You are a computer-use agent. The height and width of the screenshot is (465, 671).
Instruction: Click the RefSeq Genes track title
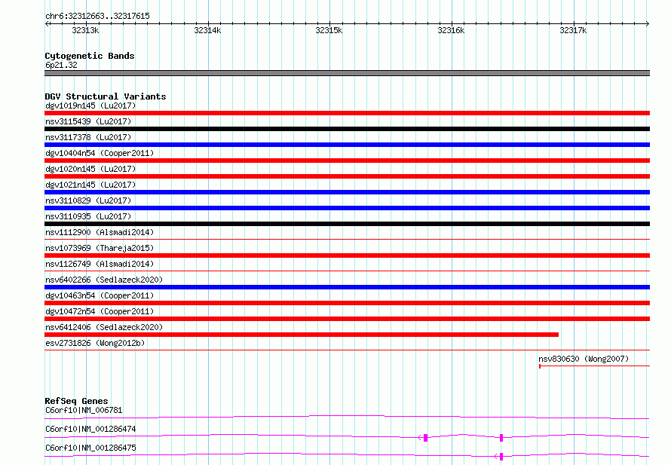[76, 401]
